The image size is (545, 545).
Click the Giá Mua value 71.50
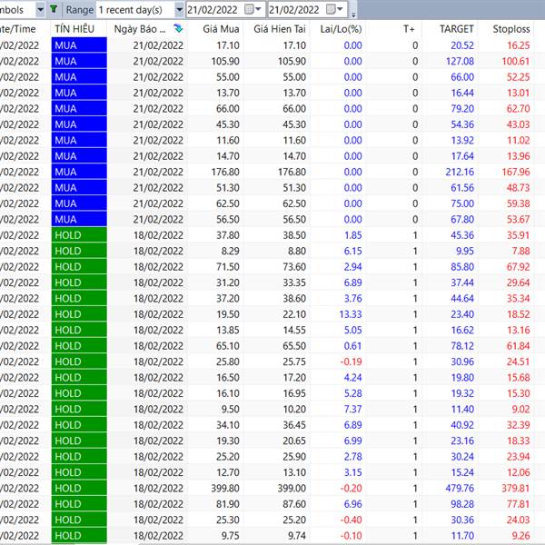(228, 266)
